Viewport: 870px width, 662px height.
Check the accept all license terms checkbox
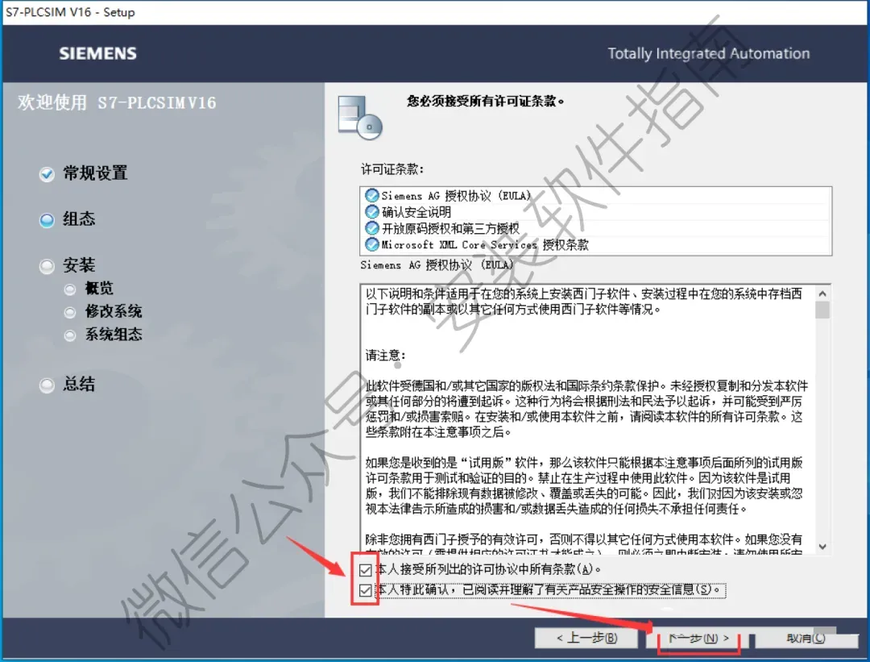[366, 570]
